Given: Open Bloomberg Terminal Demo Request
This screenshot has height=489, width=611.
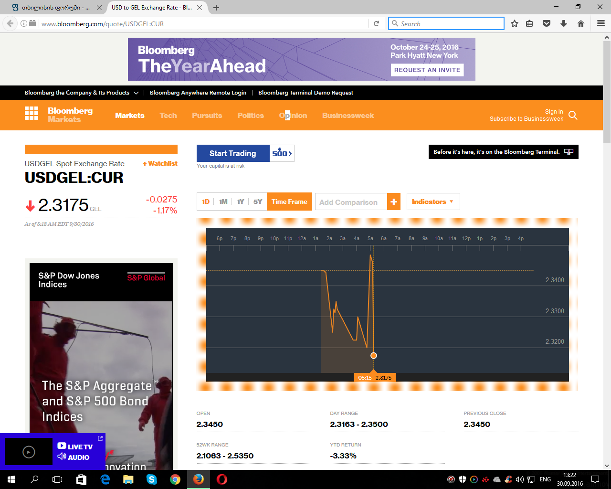Looking at the screenshot, I should pos(306,93).
